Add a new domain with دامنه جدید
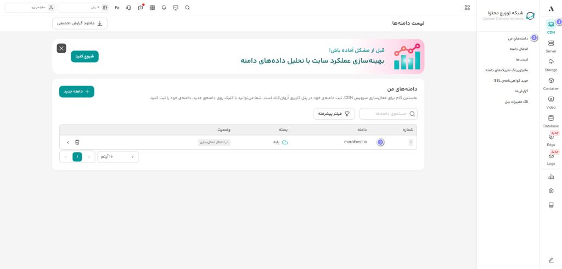Screen dimensions: 562x269 tap(77, 92)
